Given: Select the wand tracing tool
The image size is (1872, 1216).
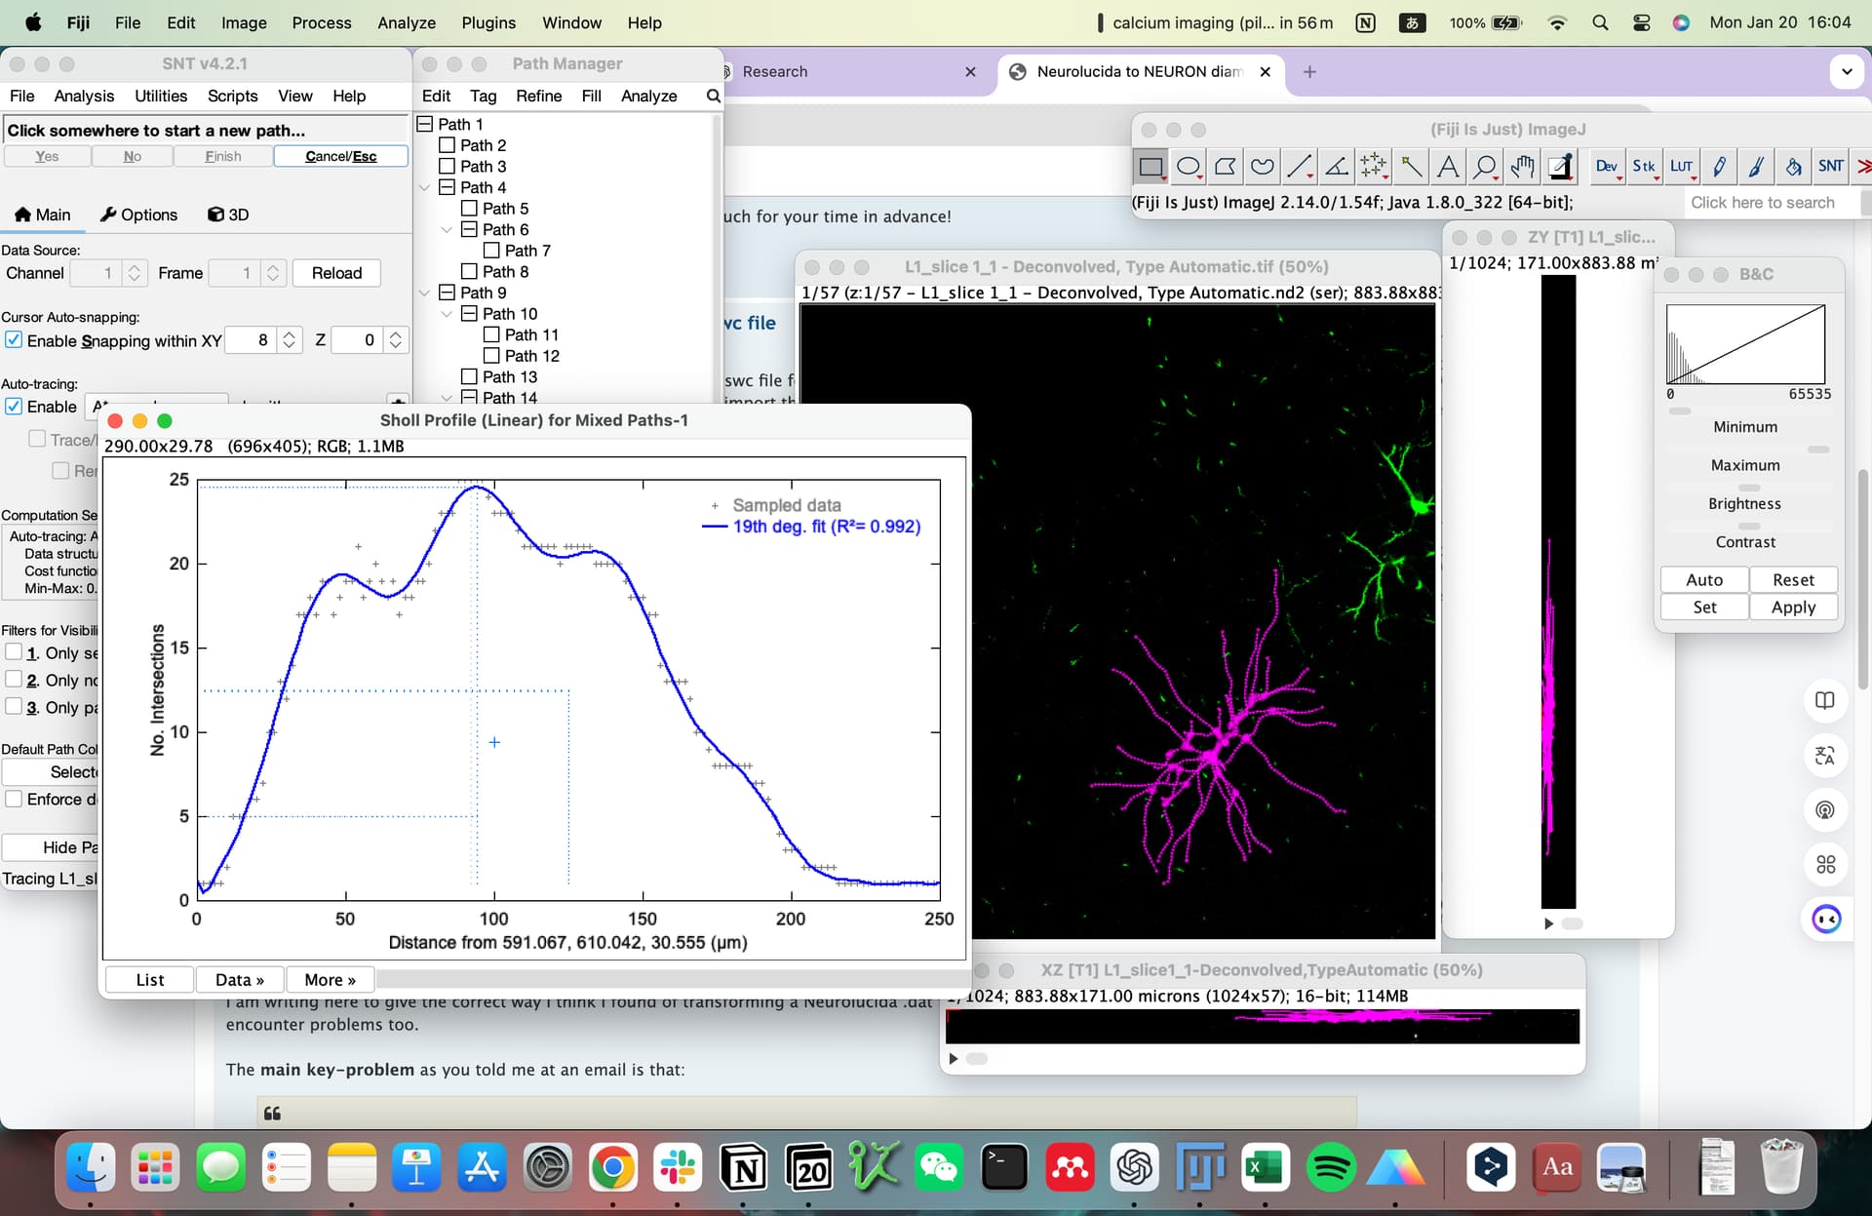Looking at the screenshot, I should click(x=1411, y=166).
